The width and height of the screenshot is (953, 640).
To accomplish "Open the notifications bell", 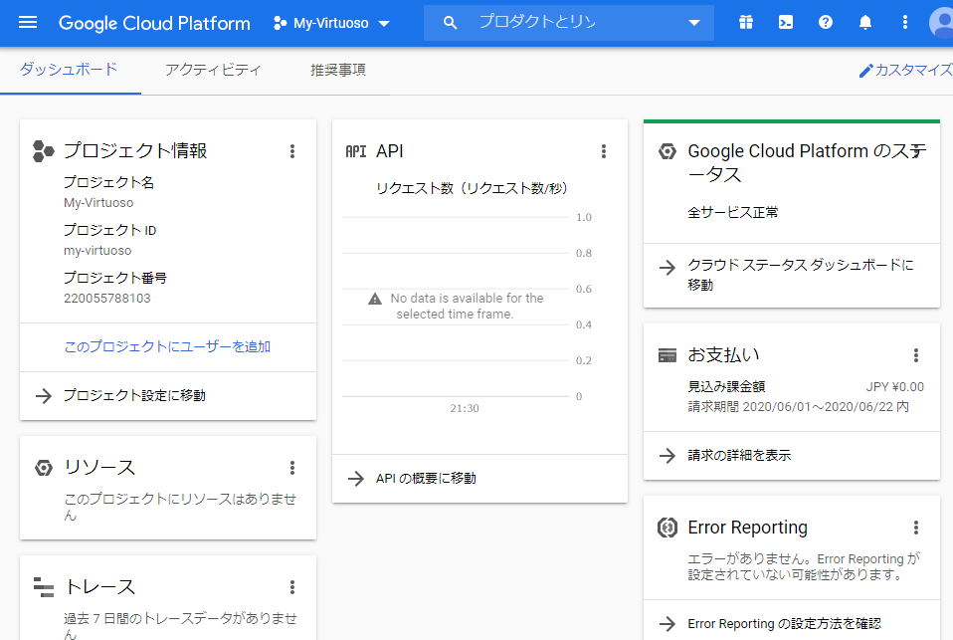I will point(865,23).
